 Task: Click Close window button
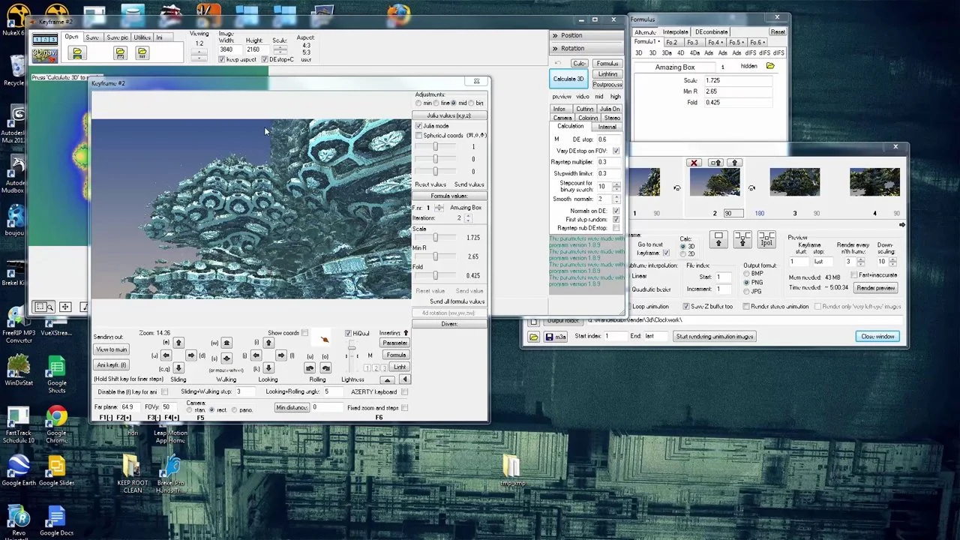click(877, 337)
